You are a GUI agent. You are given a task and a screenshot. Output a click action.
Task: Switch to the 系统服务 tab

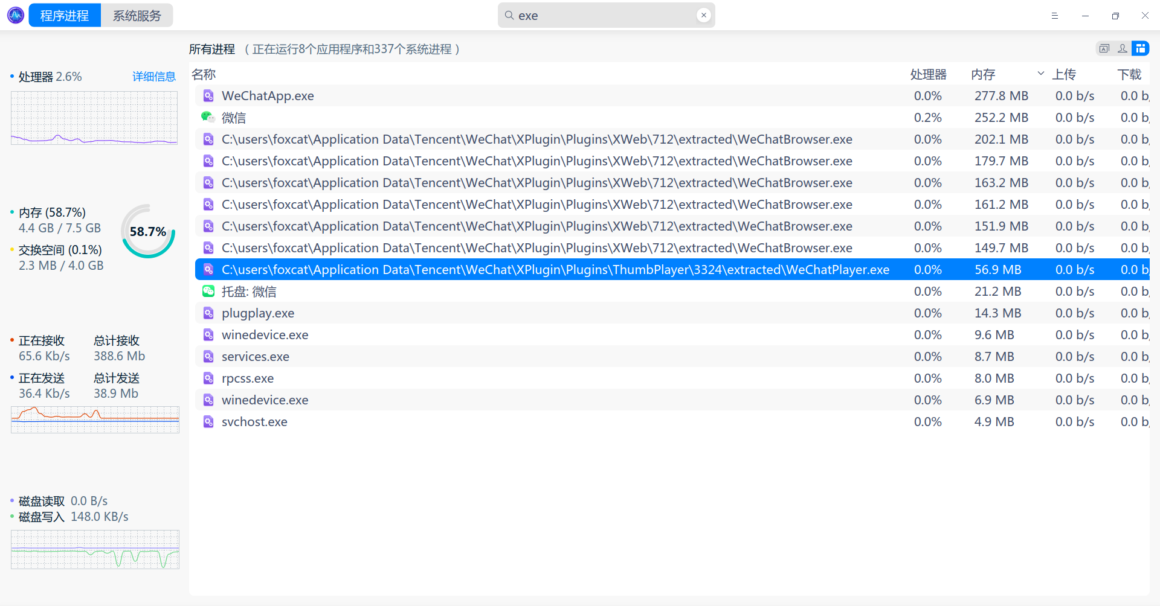pos(137,15)
